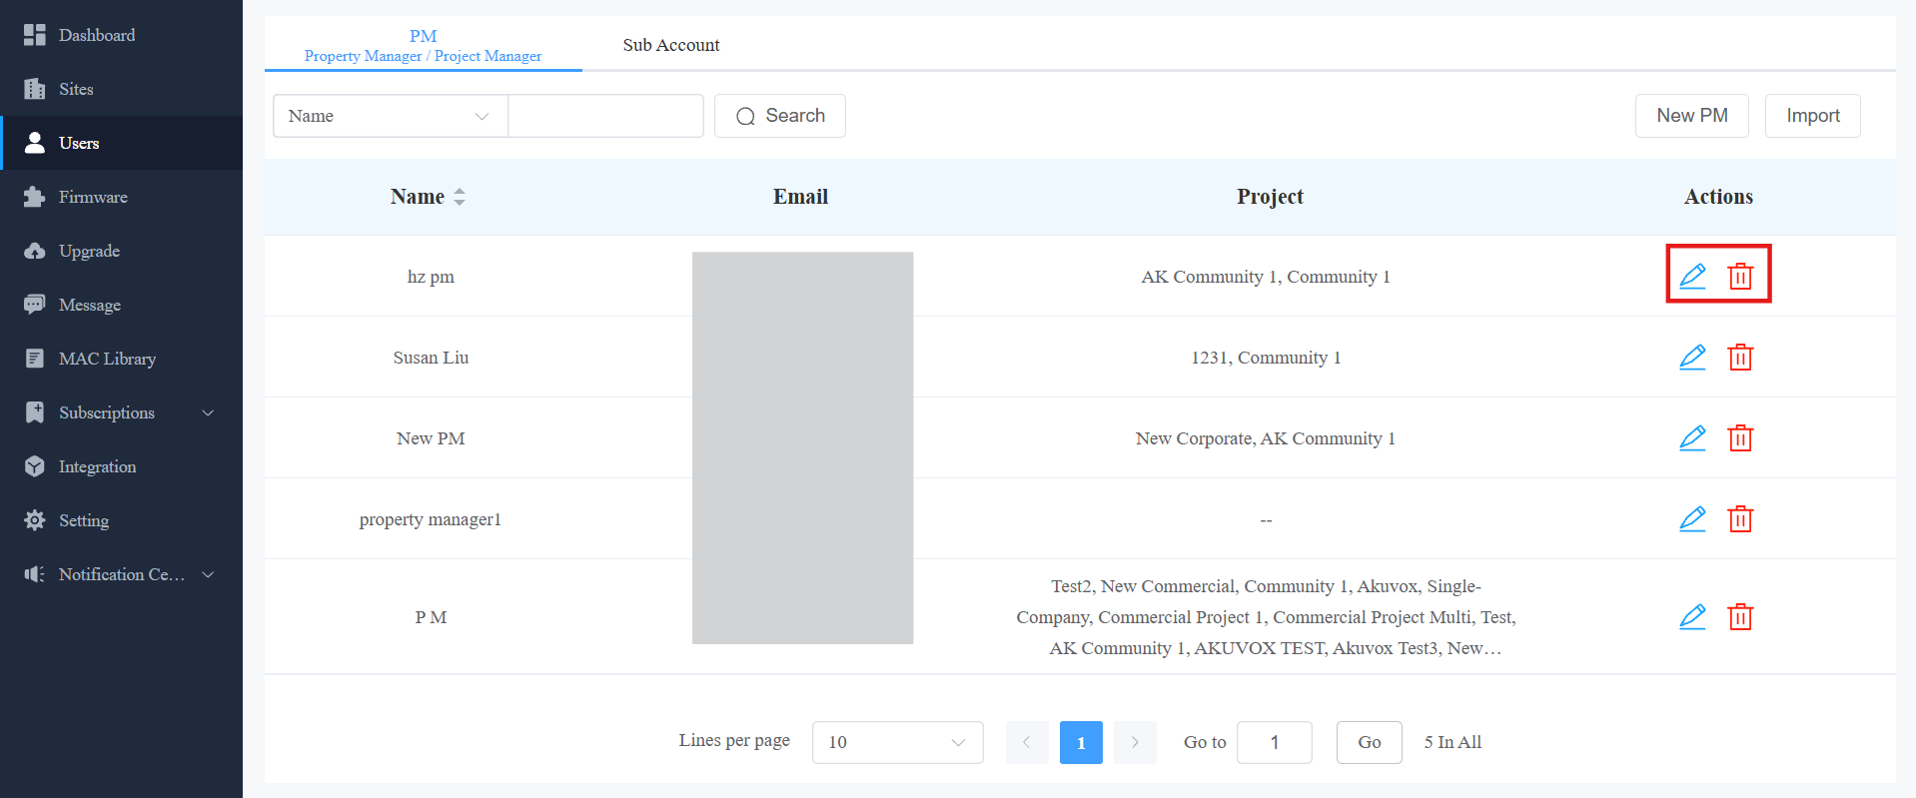
Task: Delete the property manager1 account
Action: (1740, 519)
